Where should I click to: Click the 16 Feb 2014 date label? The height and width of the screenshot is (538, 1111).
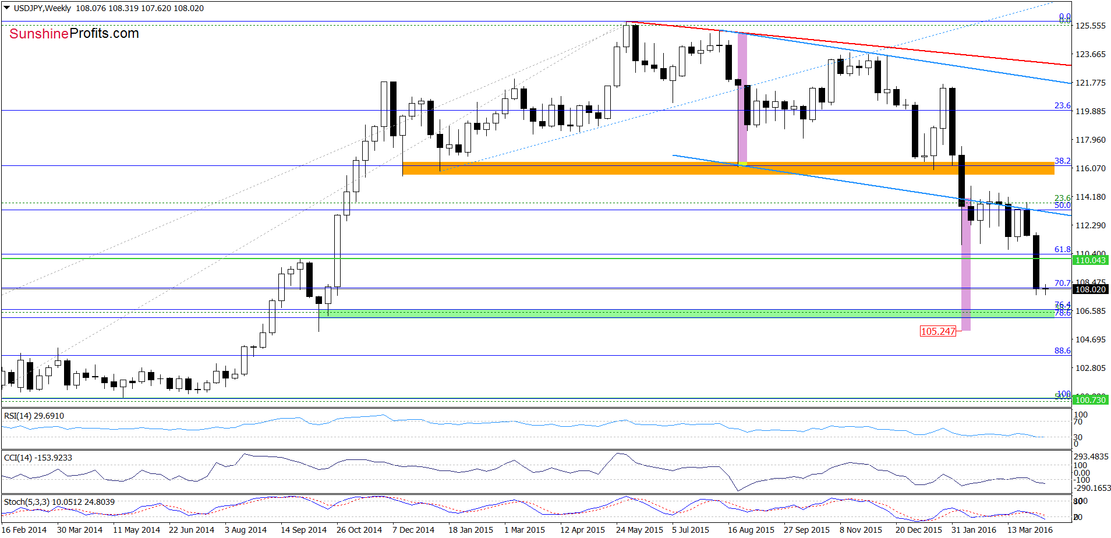24,530
